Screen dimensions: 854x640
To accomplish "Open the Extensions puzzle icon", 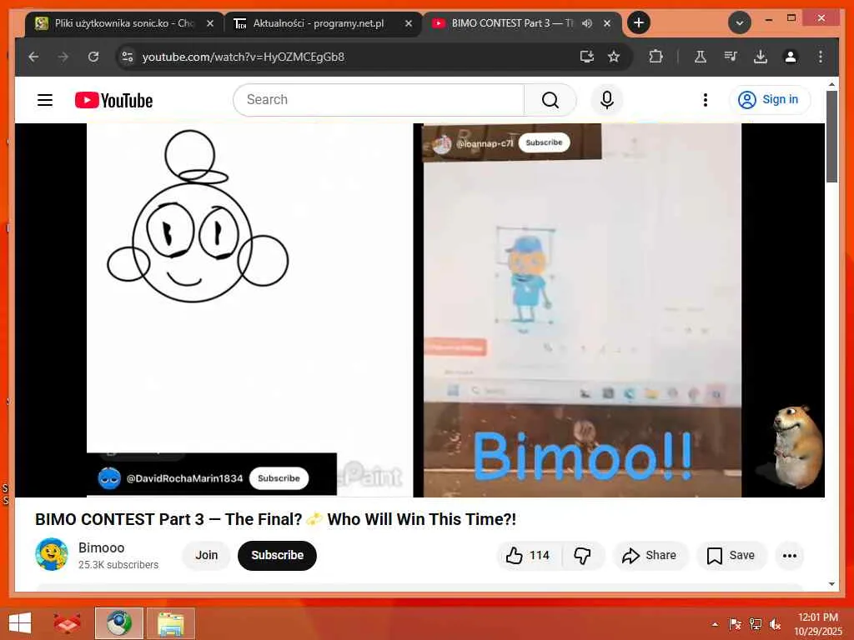I will pos(656,57).
